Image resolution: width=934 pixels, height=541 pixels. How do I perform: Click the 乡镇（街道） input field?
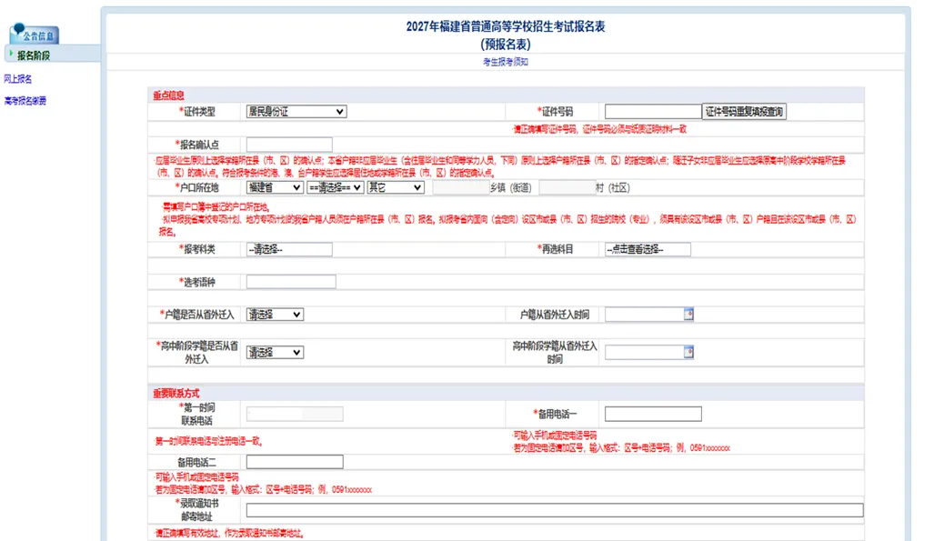pos(460,187)
